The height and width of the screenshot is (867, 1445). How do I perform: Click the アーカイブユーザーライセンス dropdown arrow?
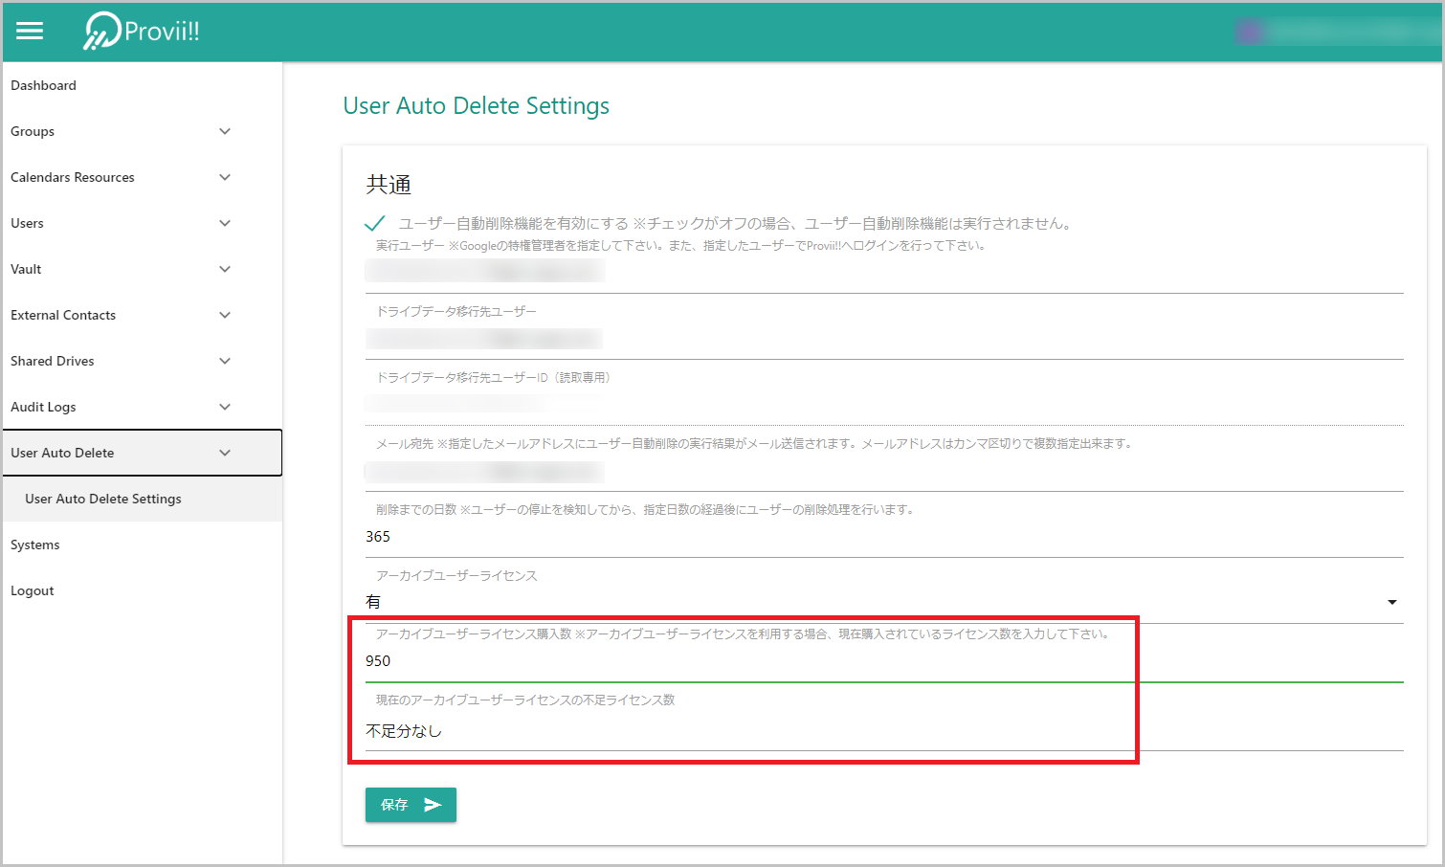[1392, 602]
